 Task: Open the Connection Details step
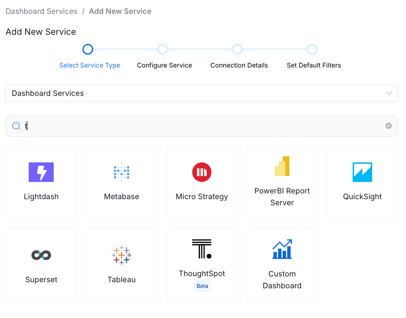coord(237,49)
